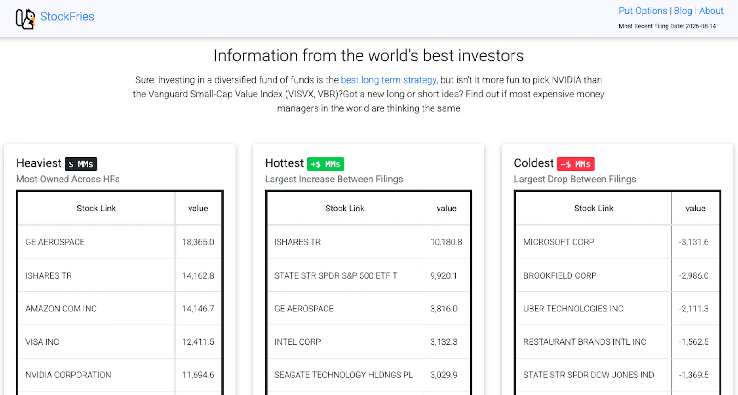Open UBER TECHNOLOGIES INC stock link

point(573,309)
